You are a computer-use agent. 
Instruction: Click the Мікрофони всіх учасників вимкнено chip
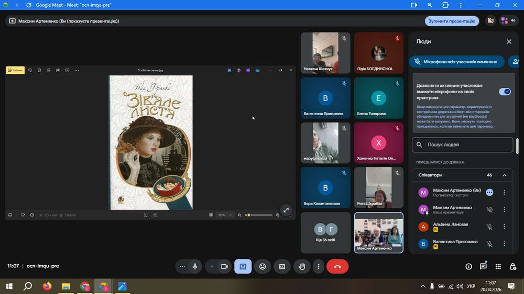pos(456,62)
